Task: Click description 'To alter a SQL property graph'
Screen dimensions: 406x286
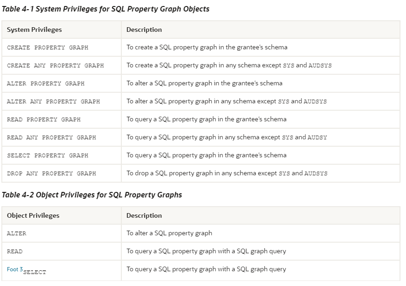Action: (169, 233)
